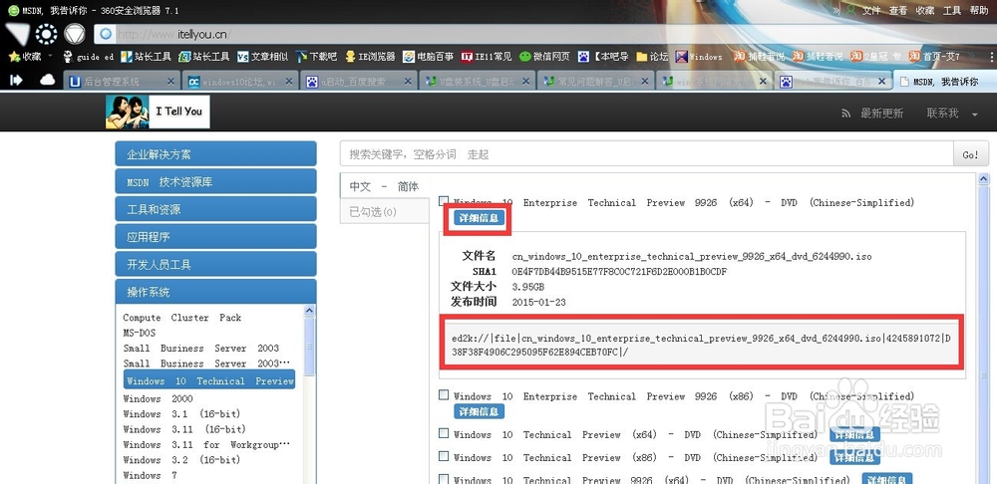Open the 下载吧 bookmark
The image size is (997, 484).
click(x=317, y=57)
